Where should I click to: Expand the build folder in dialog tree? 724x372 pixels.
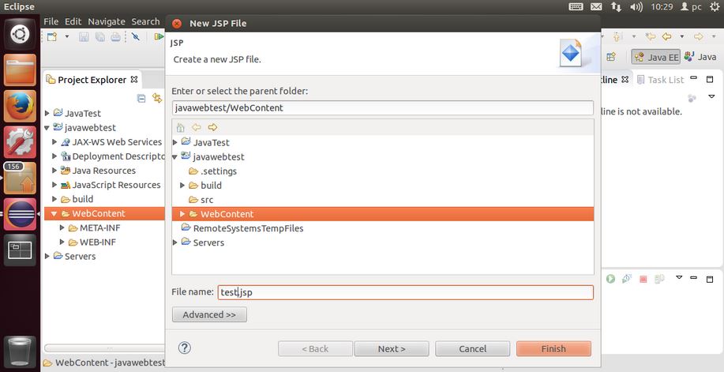pos(182,186)
